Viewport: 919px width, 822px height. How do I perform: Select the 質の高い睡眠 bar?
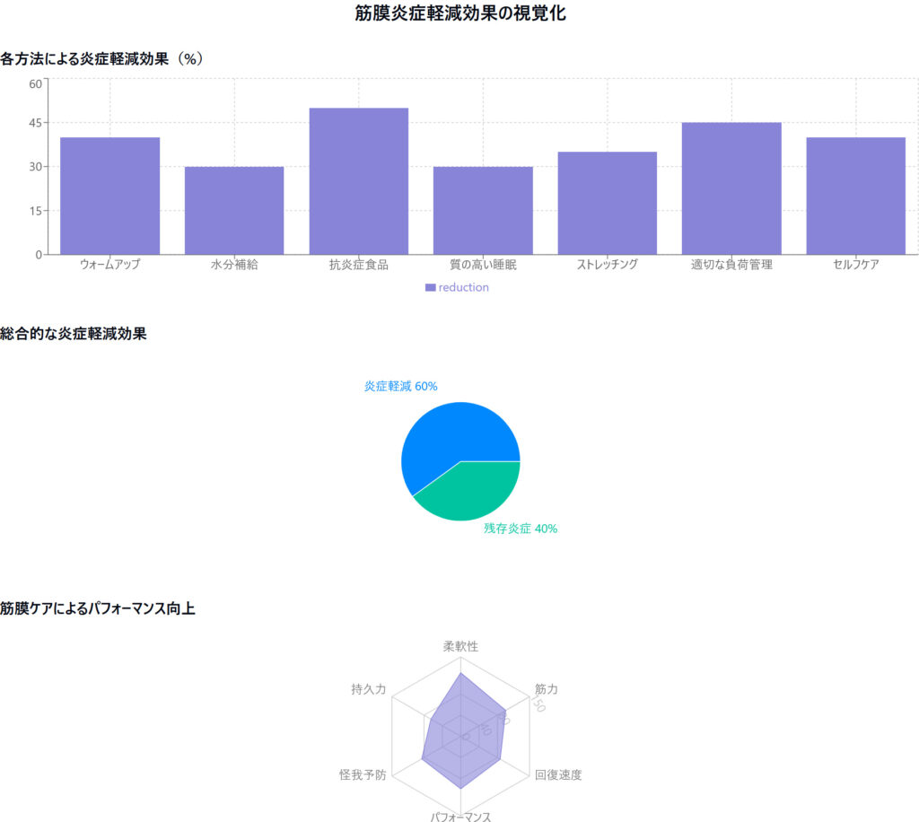point(483,210)
